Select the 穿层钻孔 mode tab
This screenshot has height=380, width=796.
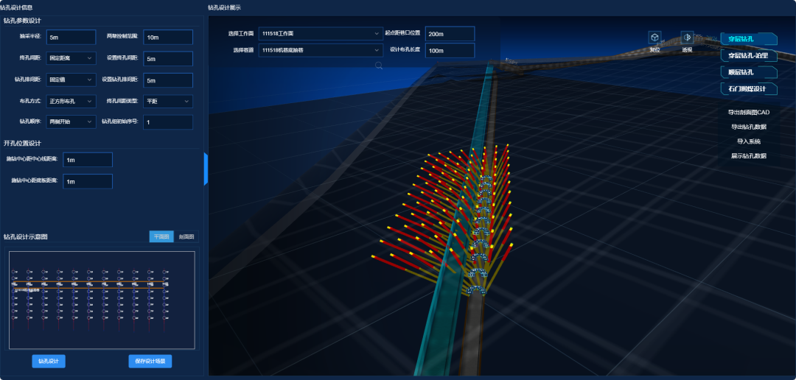pos(749,38)
